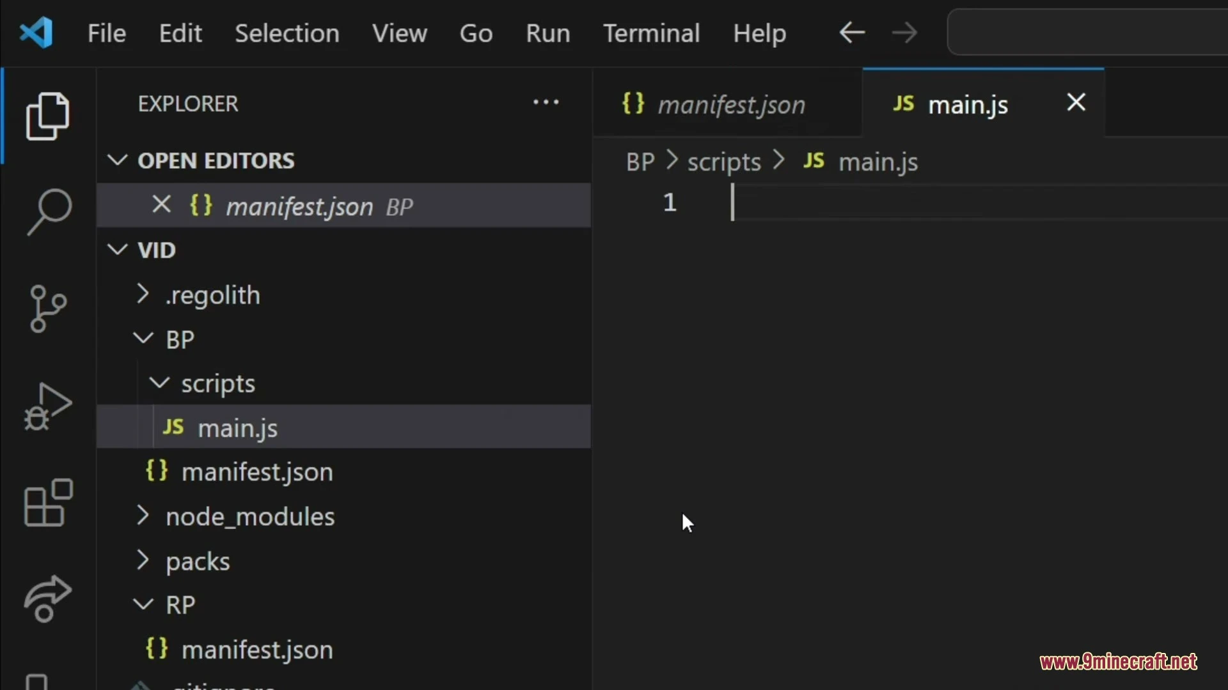
Task: Open the Run menu
Action: pos(547,33)
